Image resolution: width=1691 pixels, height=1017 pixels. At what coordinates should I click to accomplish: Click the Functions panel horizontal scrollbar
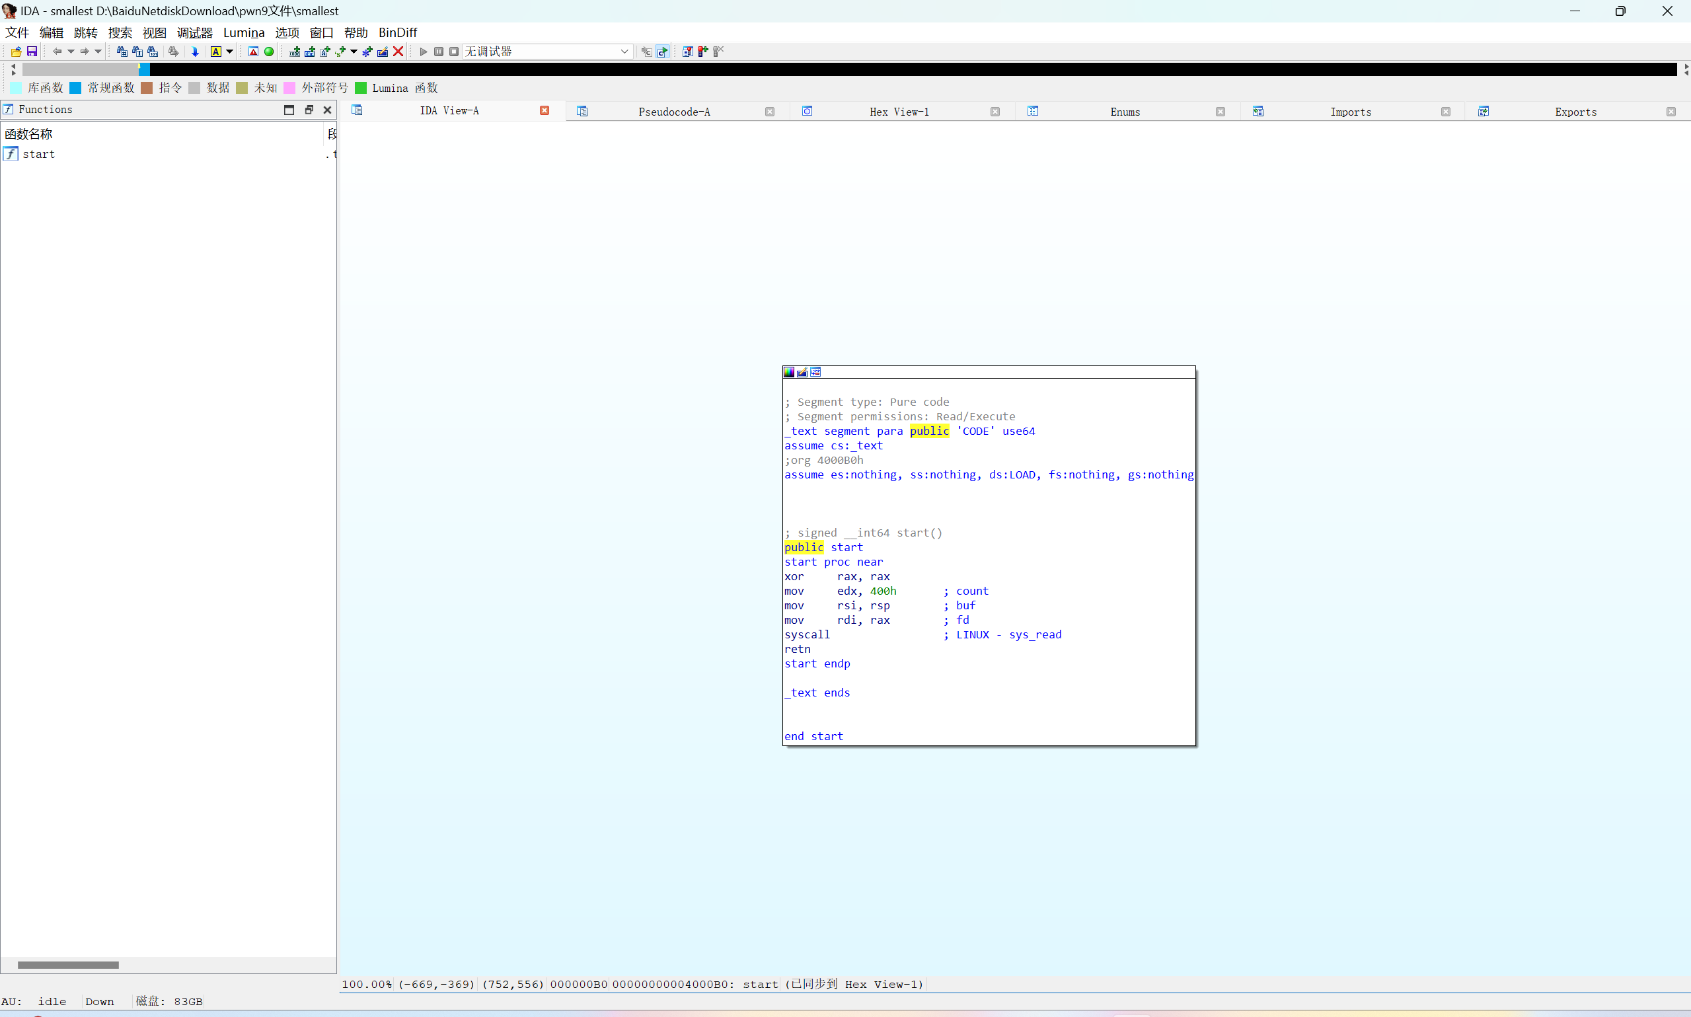click(68, 965)
